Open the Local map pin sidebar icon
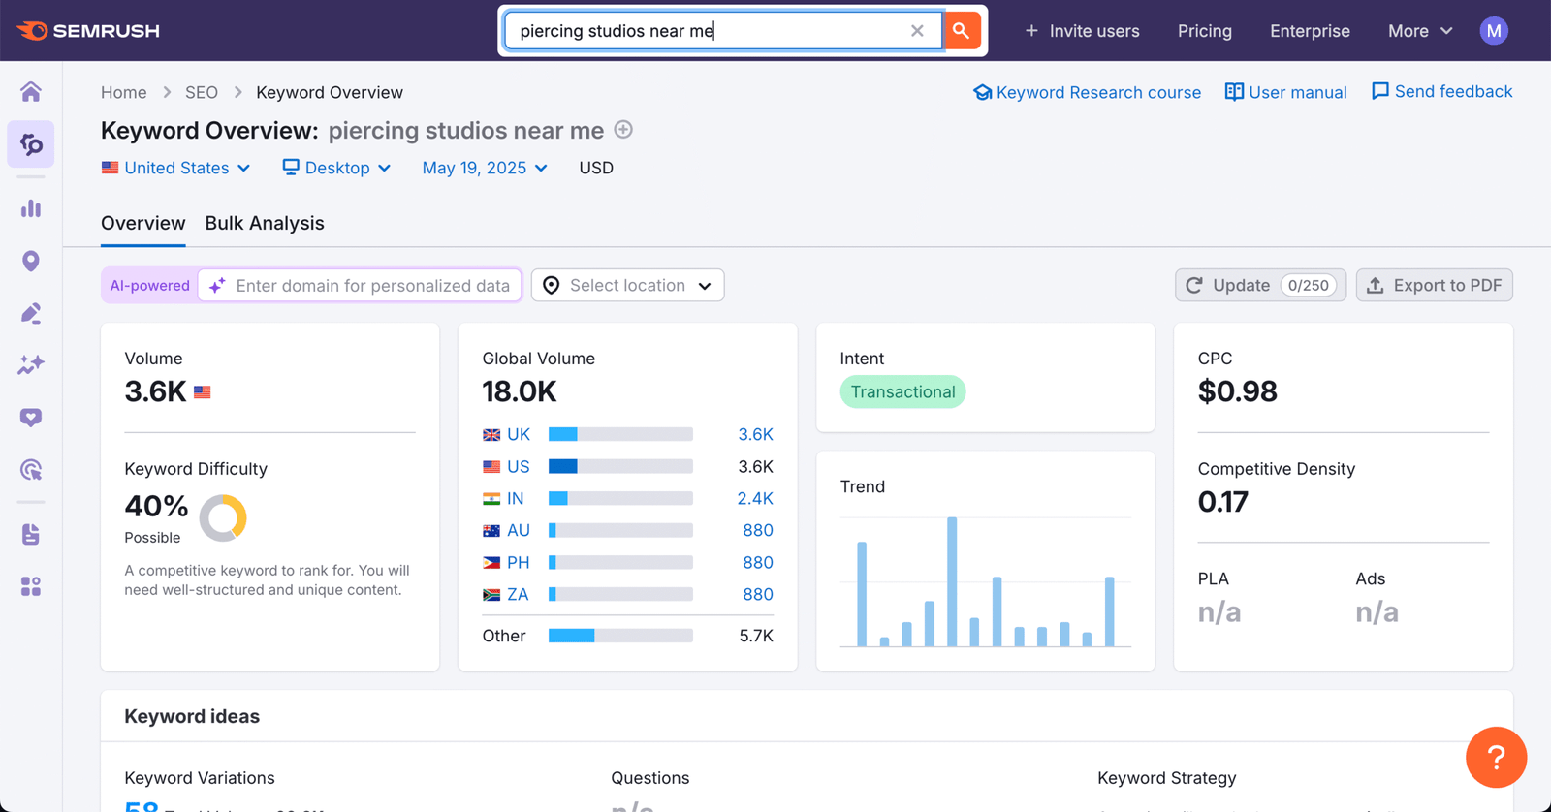The image size is (1551, 812). (x=31, y=261)
